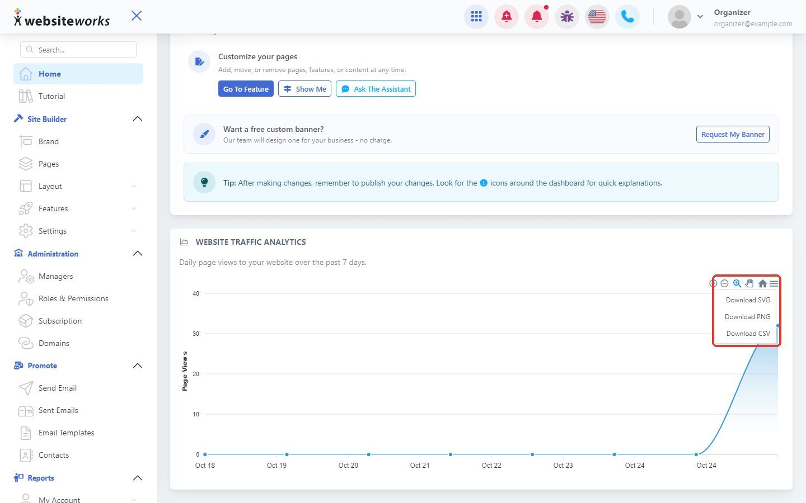
Task: Click the Request My Banner button
Action: [733, 134]
